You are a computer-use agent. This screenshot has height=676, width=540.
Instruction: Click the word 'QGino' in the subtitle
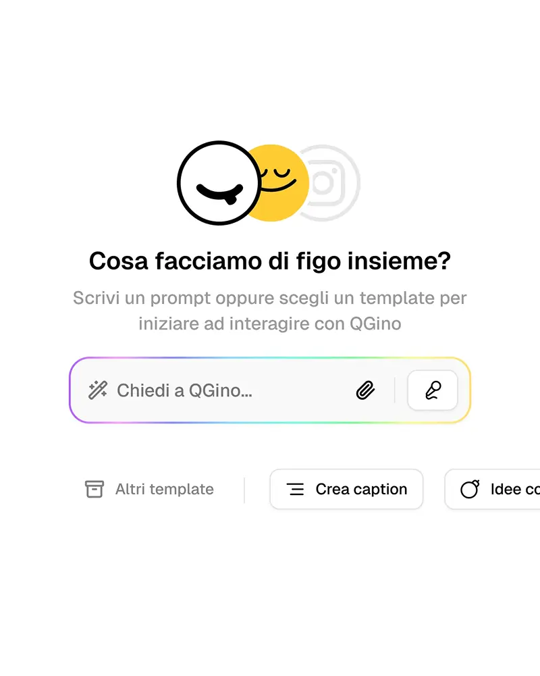point(375,323)
